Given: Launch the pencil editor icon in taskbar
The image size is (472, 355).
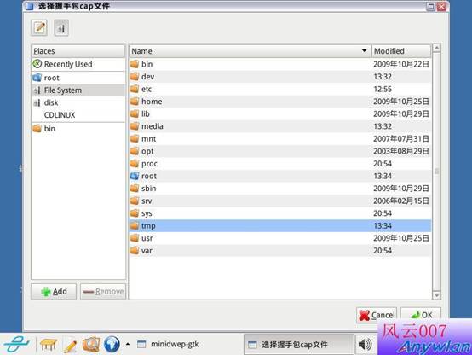Looking at the screenshot, I should pos(70,345).
